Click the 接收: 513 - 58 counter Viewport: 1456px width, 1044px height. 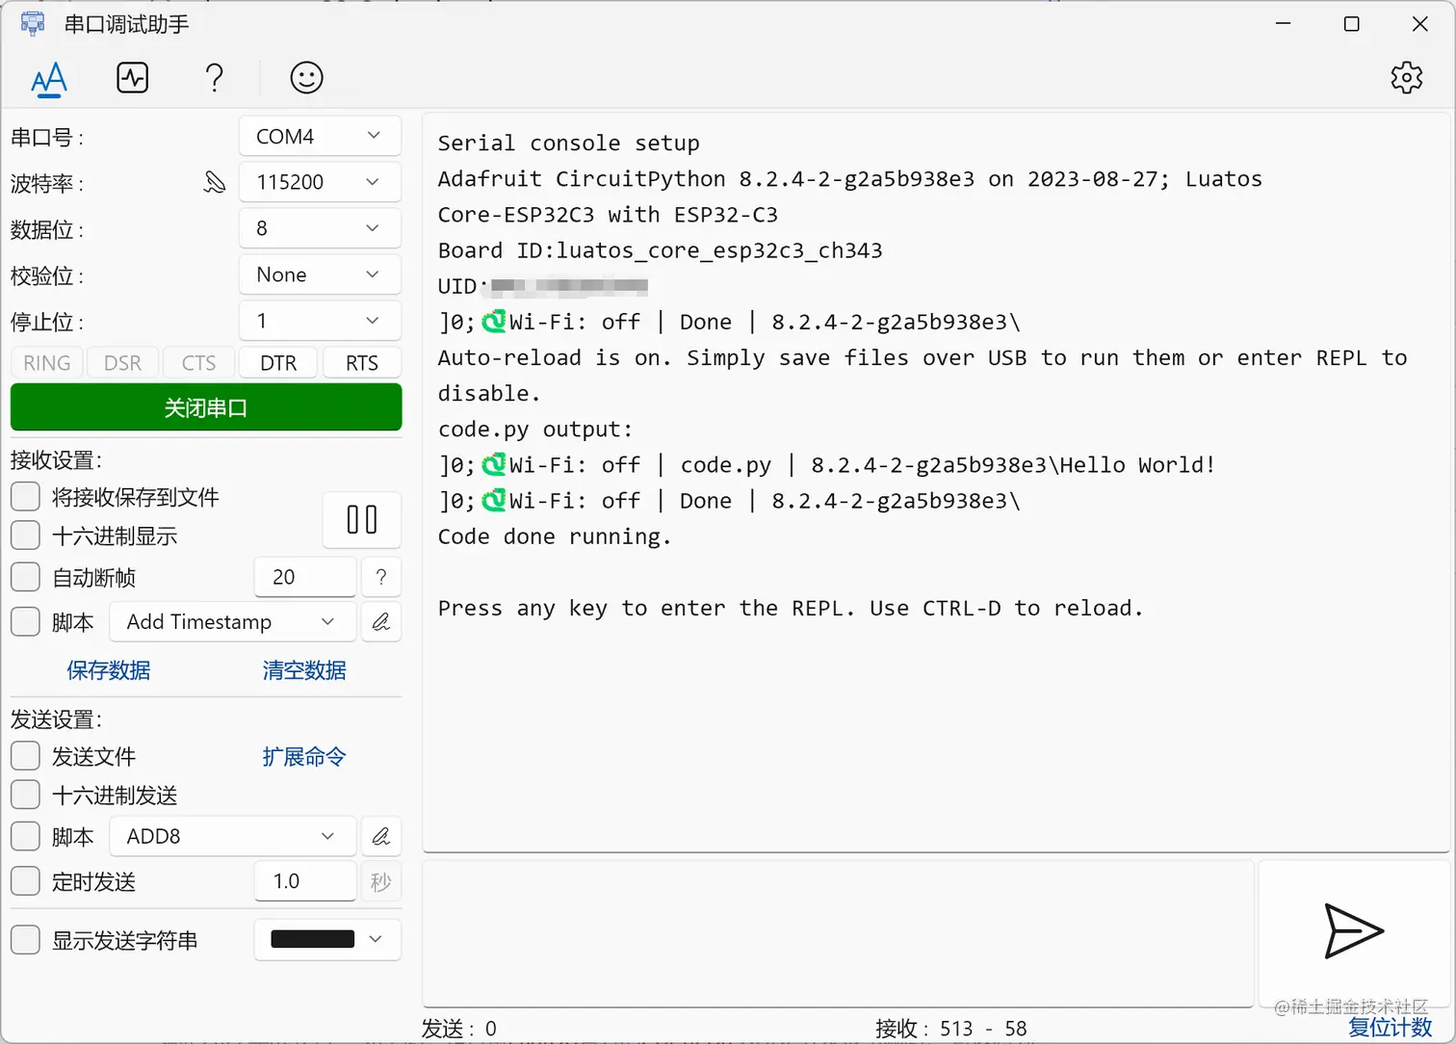[x=951, y=1029]
